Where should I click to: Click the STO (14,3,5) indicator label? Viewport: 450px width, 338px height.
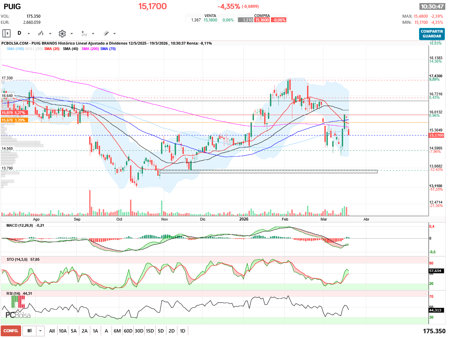(17, 259)
